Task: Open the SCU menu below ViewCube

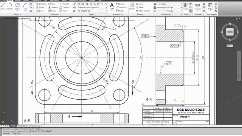Action: pyautogui.click(x=230, y=46)
